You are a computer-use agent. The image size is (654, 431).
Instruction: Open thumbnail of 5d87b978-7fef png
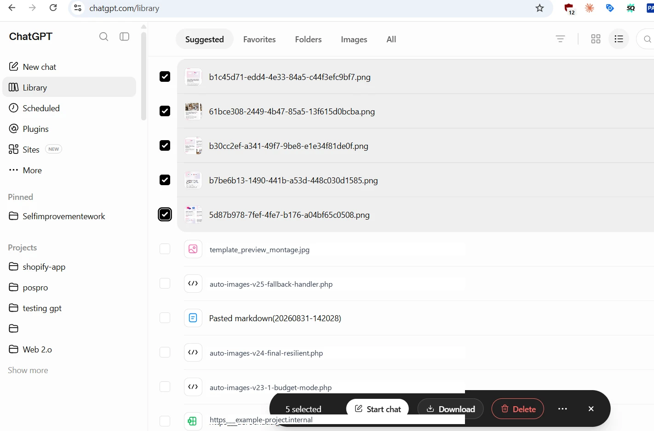(193, 215)
